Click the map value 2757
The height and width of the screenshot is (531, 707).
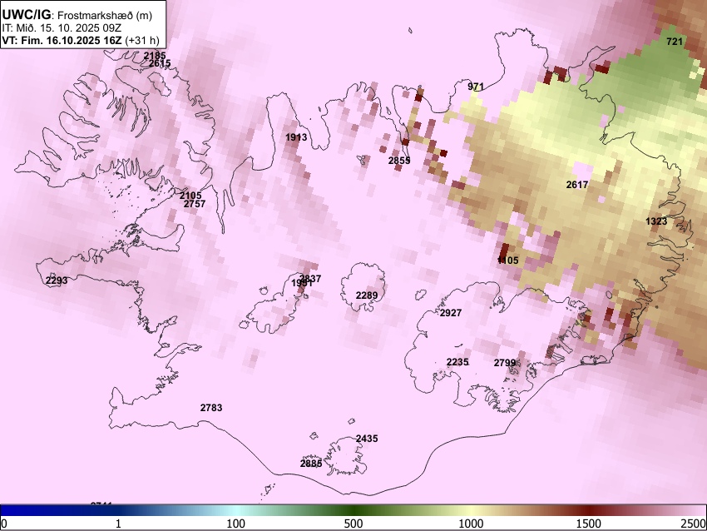coord(195,204)
